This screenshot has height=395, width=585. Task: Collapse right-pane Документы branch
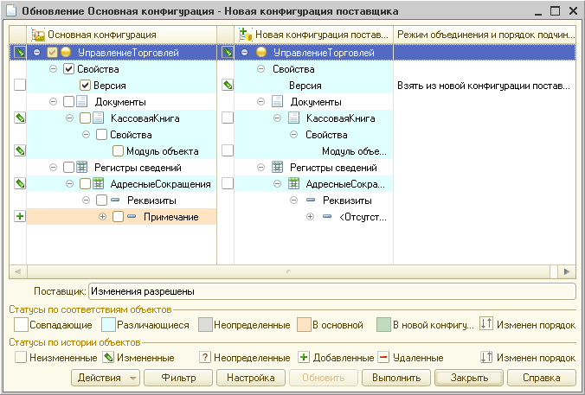[x=260, y=102]
